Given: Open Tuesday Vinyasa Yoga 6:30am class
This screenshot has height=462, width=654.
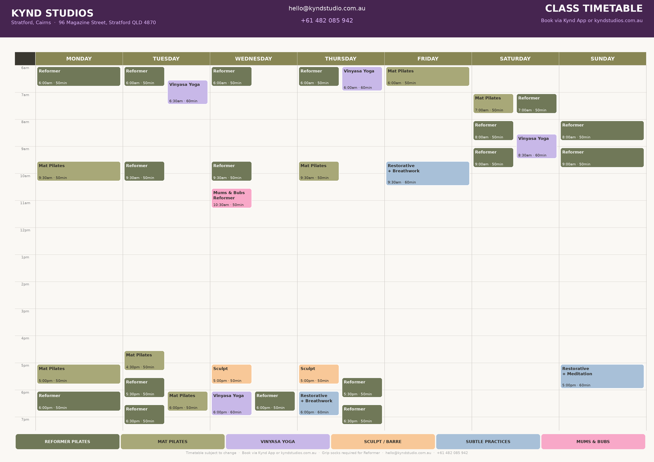Looking at the screenshot, I should 187,92.
